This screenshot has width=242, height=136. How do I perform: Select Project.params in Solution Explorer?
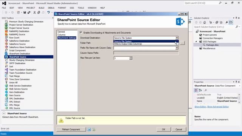209,35
